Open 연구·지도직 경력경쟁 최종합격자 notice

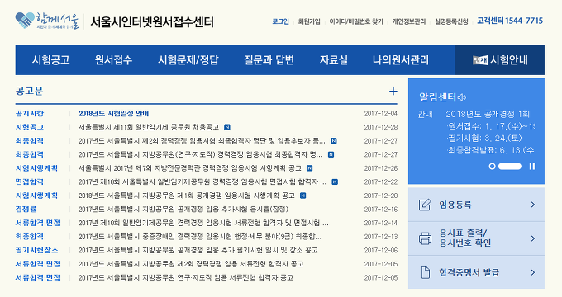tap(201, 154)
